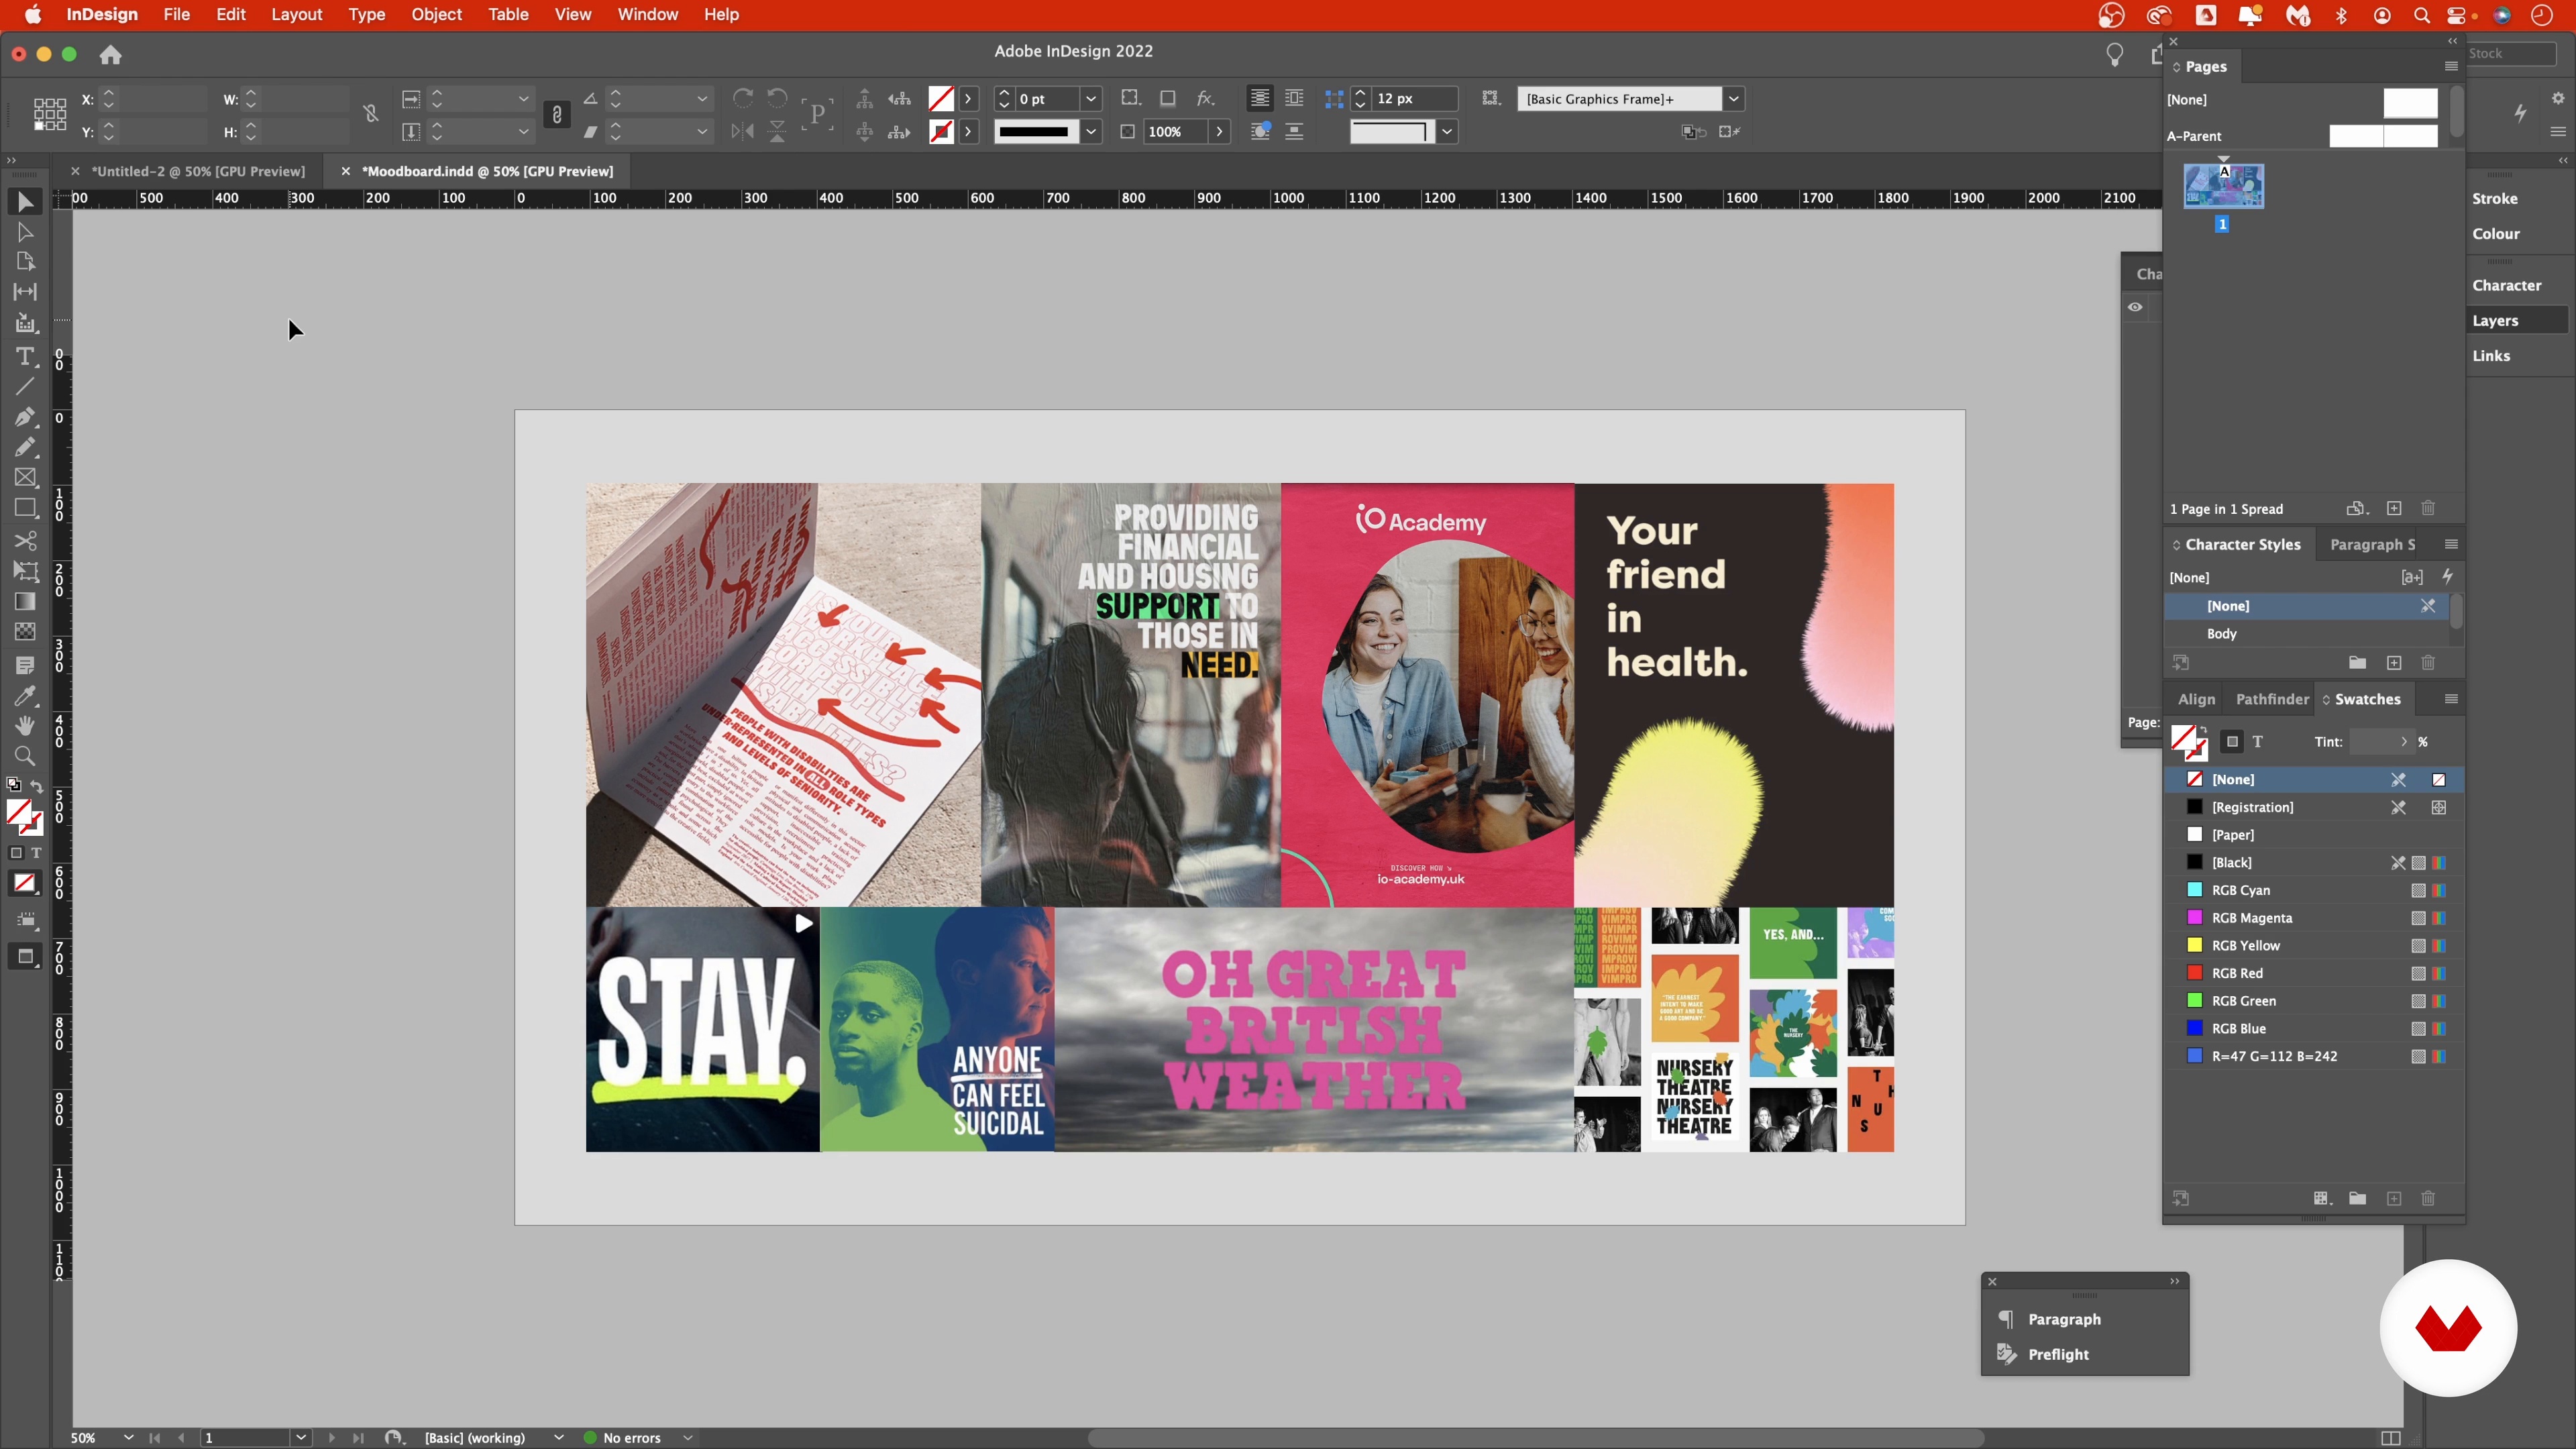
Task: Open Pages panel menu
Action: [x=2451, y=66]
